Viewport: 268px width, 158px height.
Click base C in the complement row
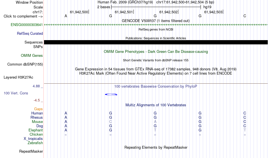(245, 16)
